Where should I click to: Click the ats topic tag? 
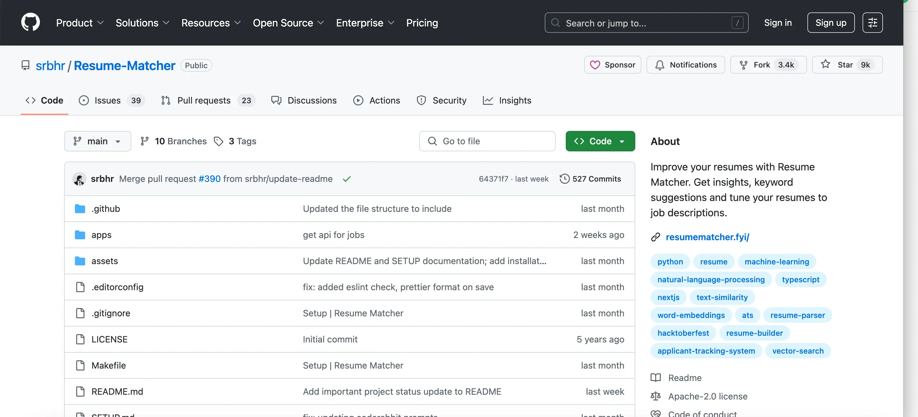pos(747,315)
